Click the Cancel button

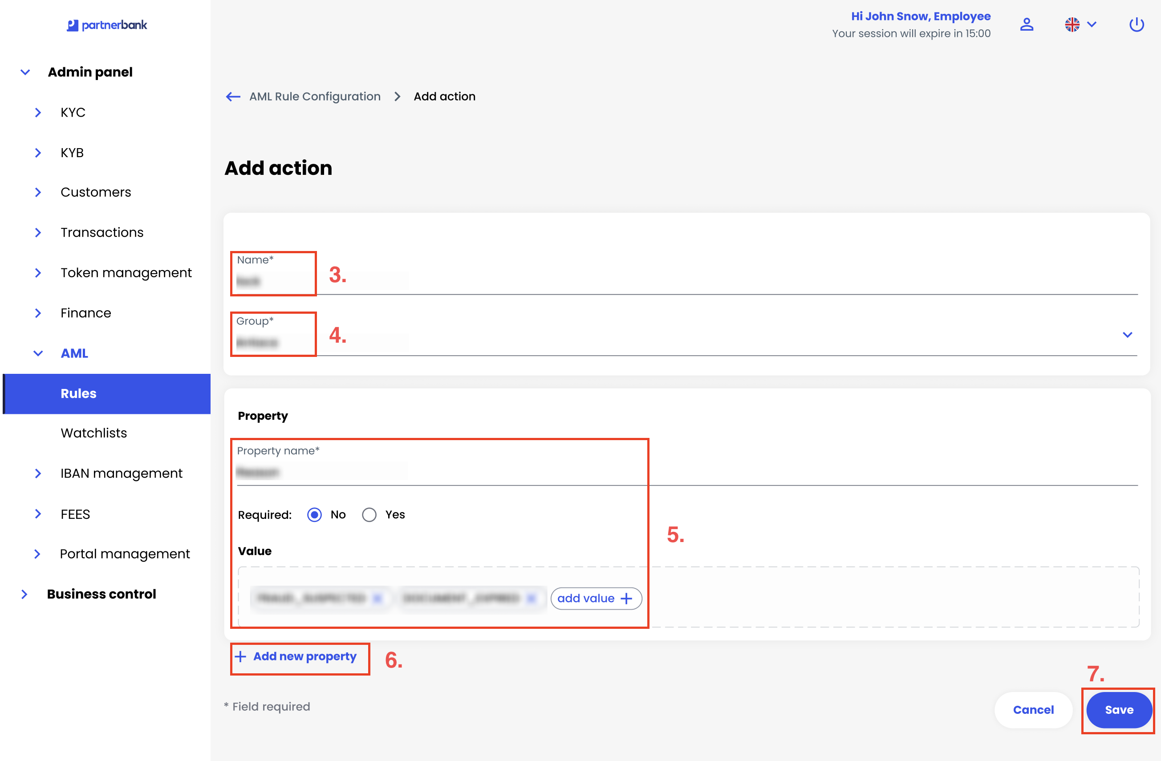click(1033, 710)
